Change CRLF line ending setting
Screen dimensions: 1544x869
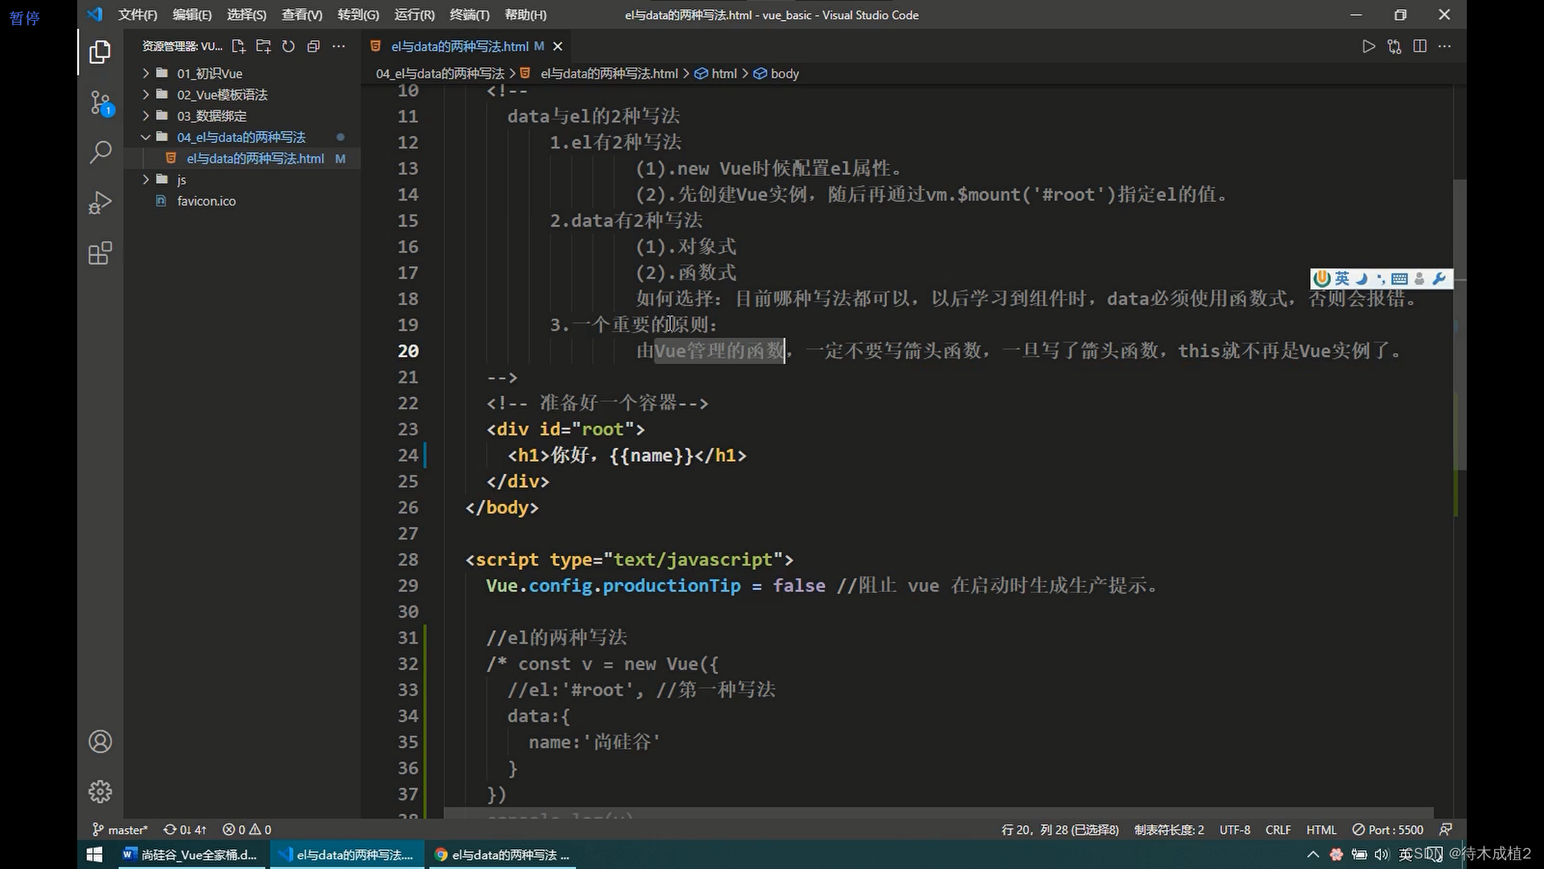pyautogui.click(x=1278, y=830)
